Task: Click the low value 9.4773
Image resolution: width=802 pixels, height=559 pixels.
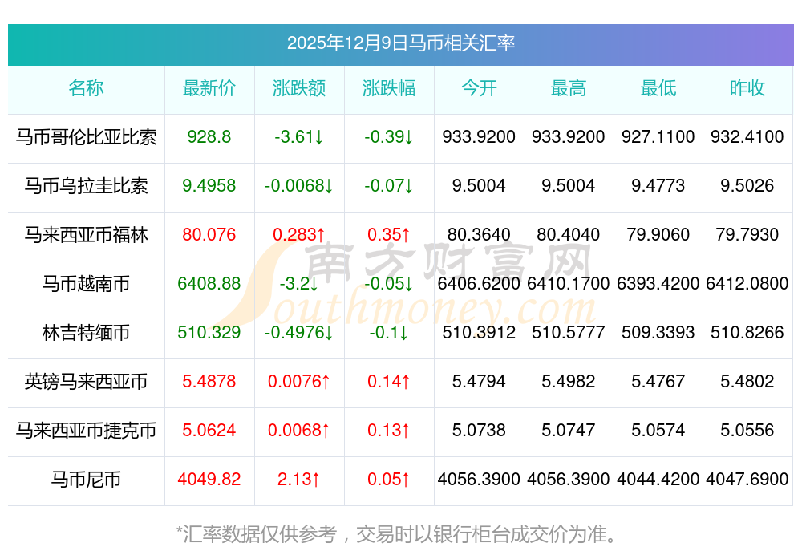Action: click(658, 185)
